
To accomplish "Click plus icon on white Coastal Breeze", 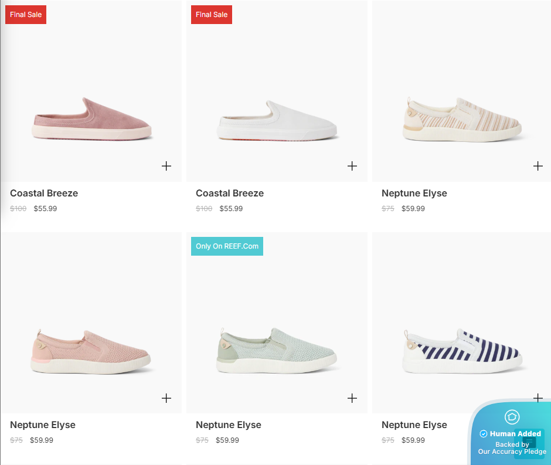I will [x=352, y=166].
